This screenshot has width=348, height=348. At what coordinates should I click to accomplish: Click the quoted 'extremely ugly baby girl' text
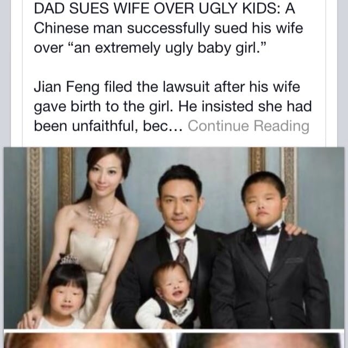tap(169, 48)
